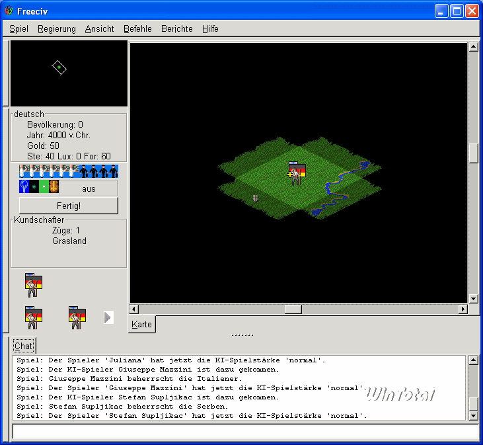Click the map vertical scrollbar up arrow
Screen dimensions: 483x445
(x=474, y=47)
